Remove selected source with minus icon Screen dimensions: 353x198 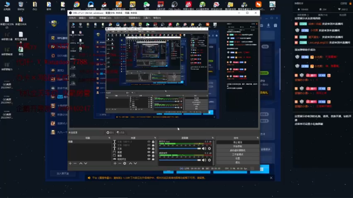[120, 163]
